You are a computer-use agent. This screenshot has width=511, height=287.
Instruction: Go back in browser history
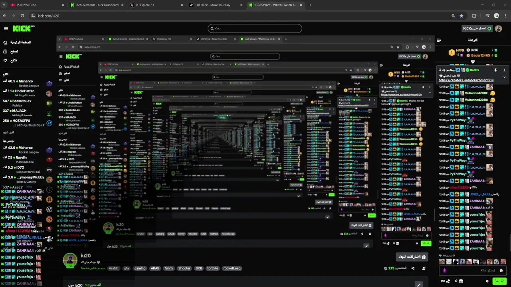tap(4, 16)
